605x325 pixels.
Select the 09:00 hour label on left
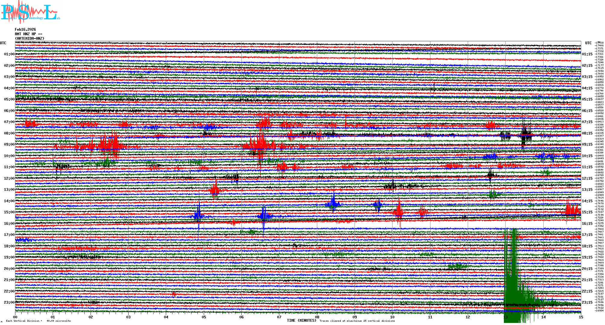(9, 144)
